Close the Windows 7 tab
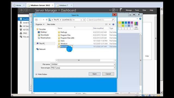Screen dimensions: 174x98 tap(71, 5)
